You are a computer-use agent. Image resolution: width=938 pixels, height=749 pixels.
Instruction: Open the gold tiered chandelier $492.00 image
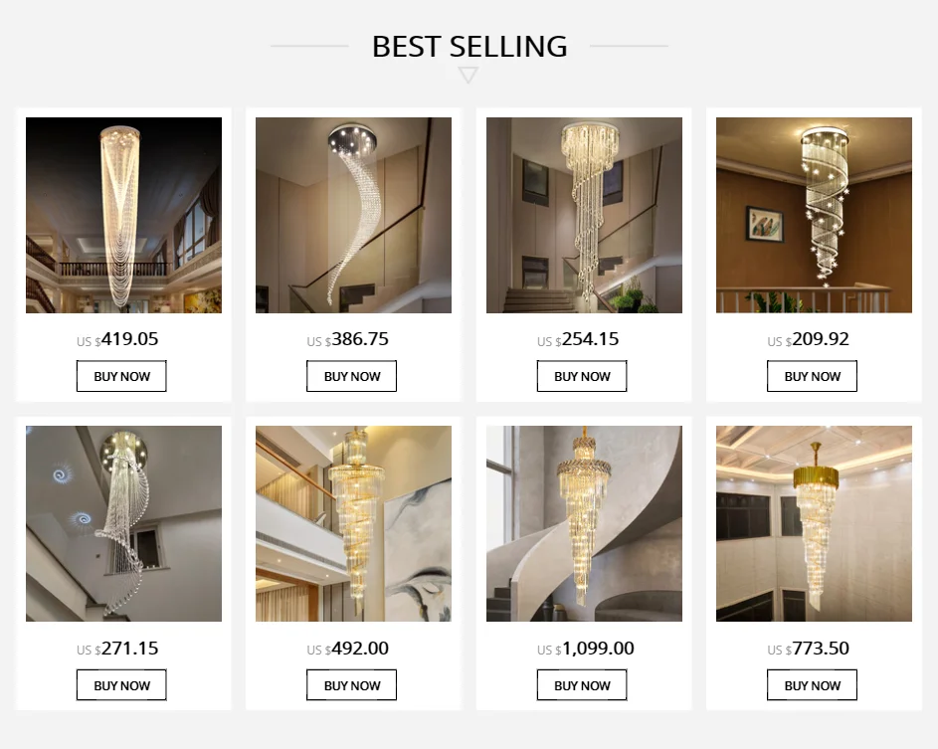[x=353, y=523]
